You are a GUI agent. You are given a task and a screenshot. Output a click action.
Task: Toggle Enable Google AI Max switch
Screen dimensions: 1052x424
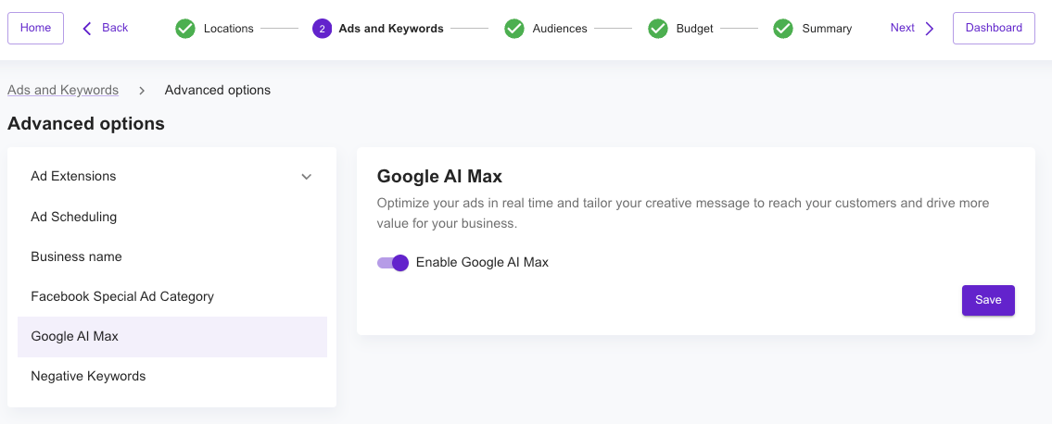point(392,263)
